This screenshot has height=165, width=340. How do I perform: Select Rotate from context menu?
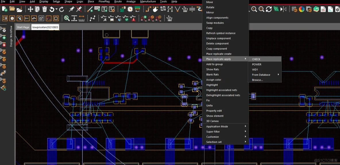[x=225, y=7]
